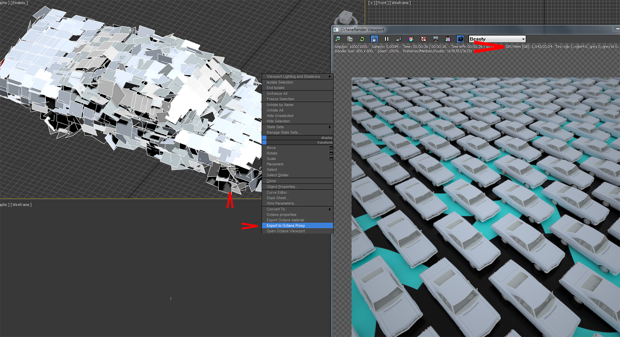620x337 pixels.
Task: Choose Unfreeze All
Action: (298, 93)
